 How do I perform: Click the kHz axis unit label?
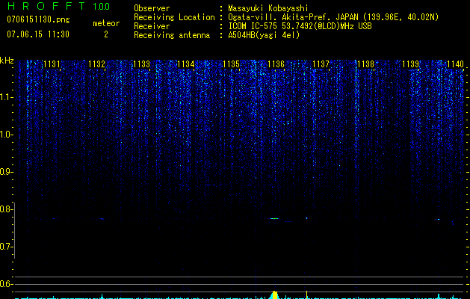point(7,61)
